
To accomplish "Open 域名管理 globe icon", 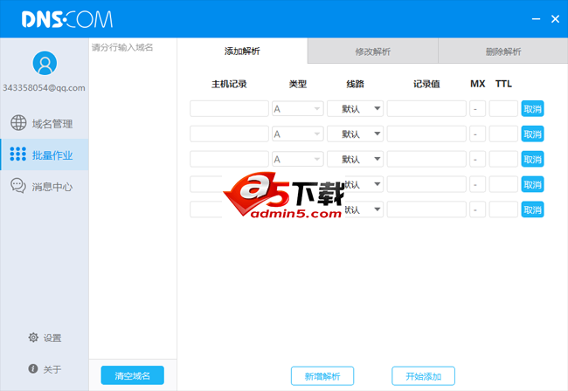I will click(18, 123).
